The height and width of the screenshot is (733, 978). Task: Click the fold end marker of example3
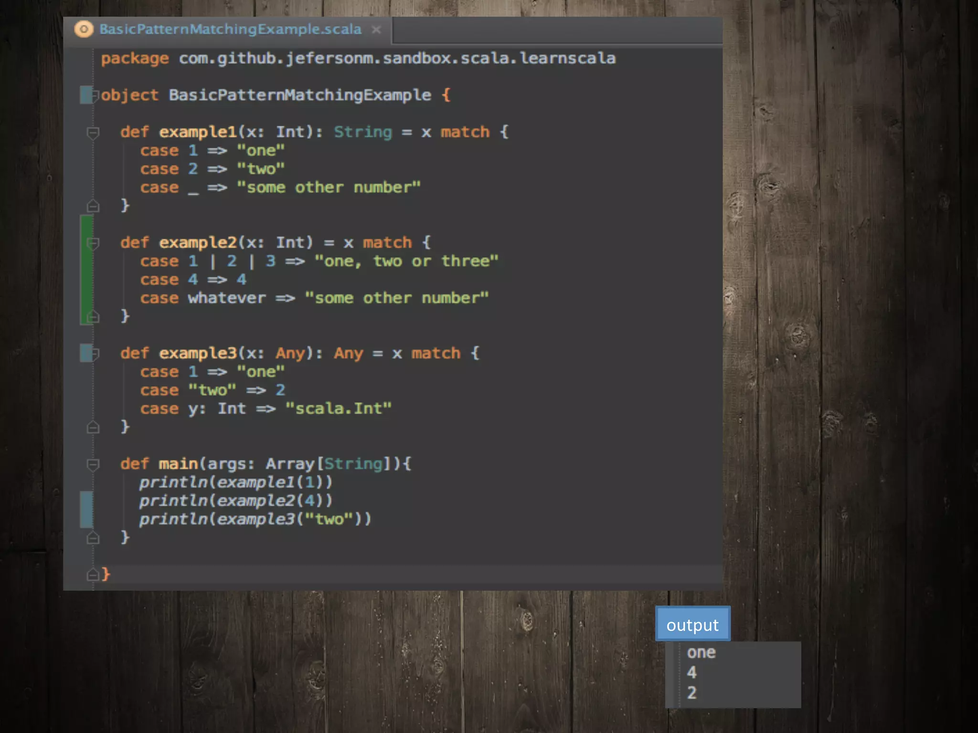click(93, 427)
